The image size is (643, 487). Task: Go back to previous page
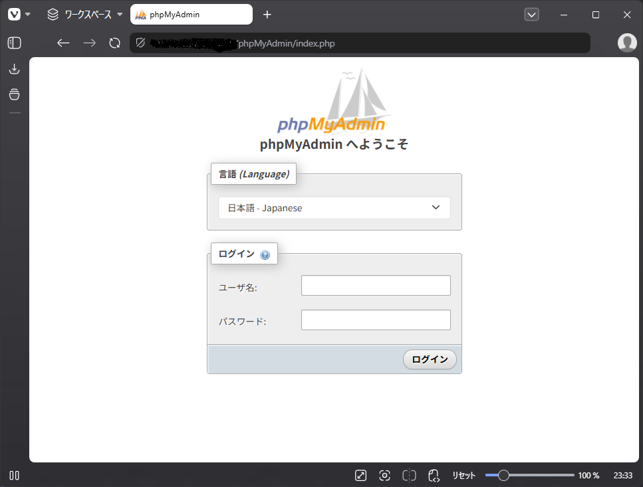63,43
